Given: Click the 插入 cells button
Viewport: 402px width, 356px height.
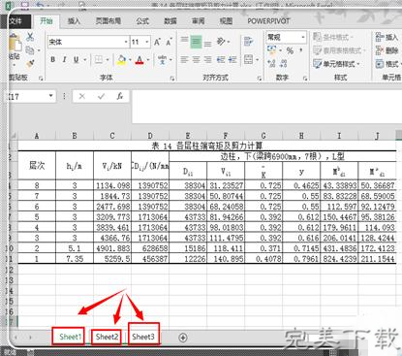Looking at the screenshot, I should [x=387, y=37].
